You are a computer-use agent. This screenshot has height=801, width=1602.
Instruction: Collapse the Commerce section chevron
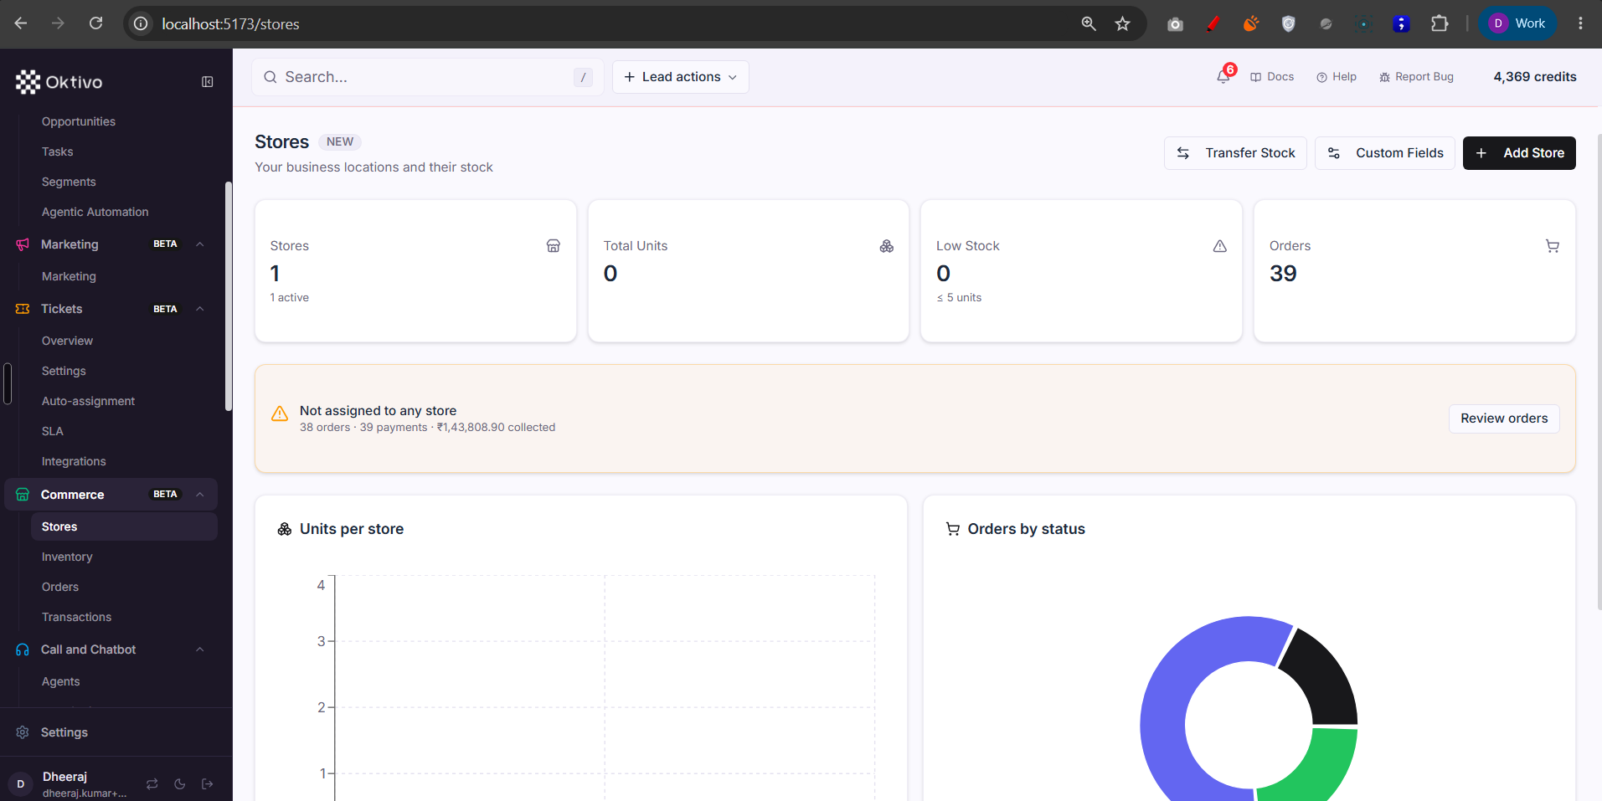click(200, 495)
